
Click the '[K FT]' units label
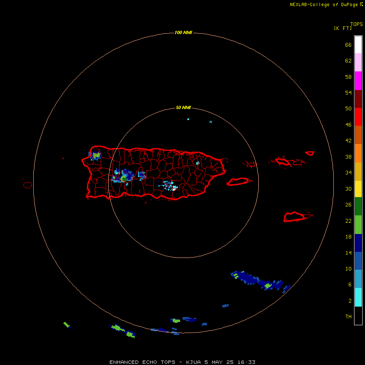[343, 28]
